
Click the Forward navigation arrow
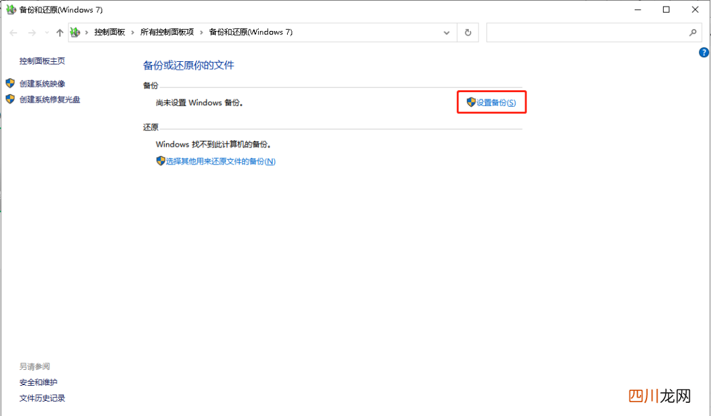pyautogui.click(x=32, y=33)
